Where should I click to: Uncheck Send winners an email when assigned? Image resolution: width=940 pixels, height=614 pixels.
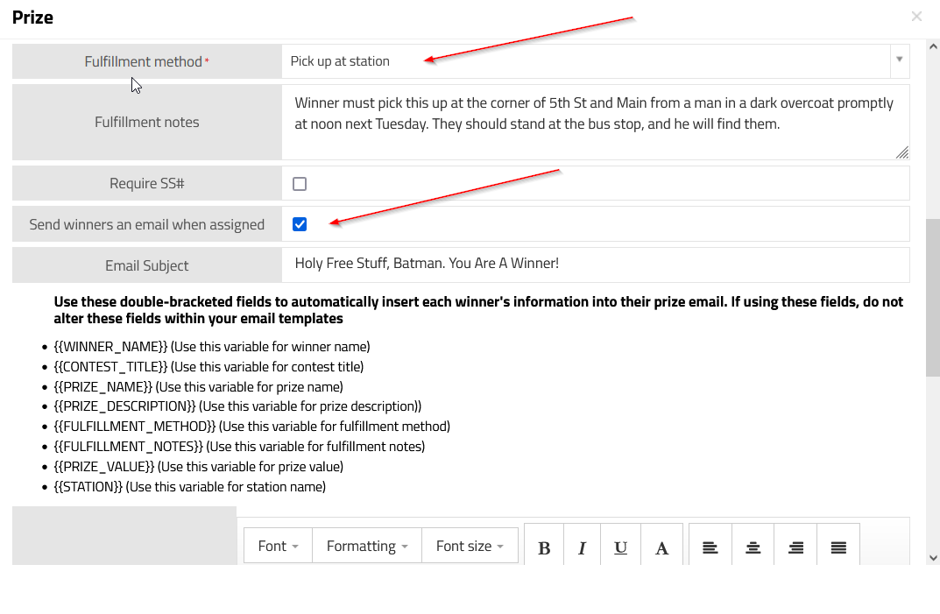[300, 224]
